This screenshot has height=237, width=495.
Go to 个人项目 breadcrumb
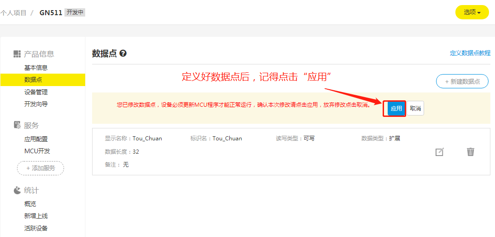[x=13, y=12]
